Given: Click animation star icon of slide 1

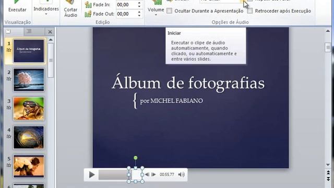Looking at the screenshot, I should 9,50.
